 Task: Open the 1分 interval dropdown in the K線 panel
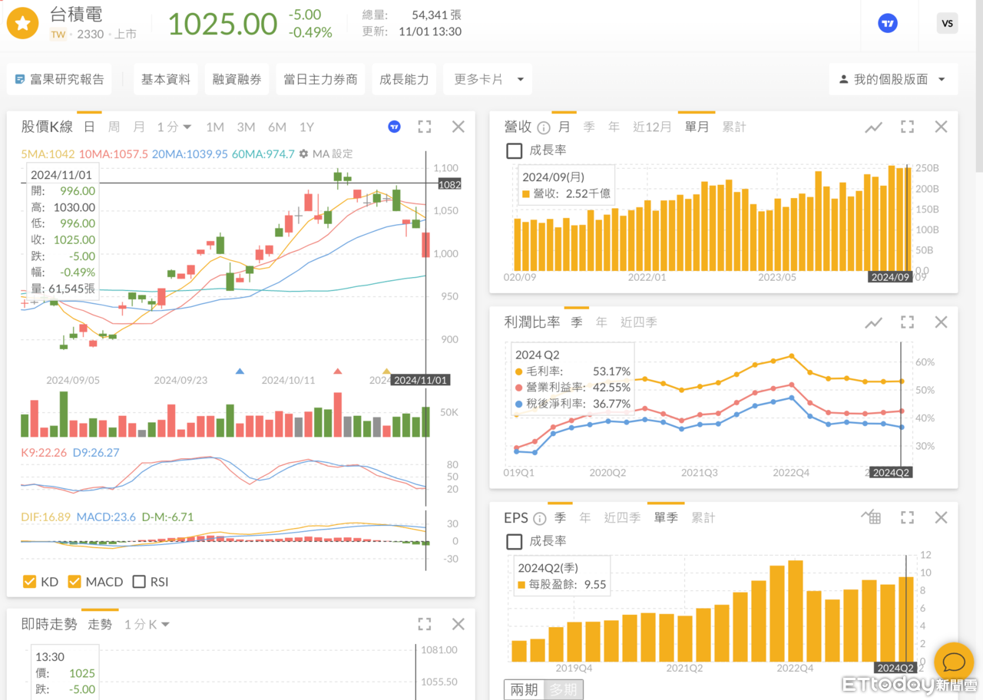coord(174,127)
